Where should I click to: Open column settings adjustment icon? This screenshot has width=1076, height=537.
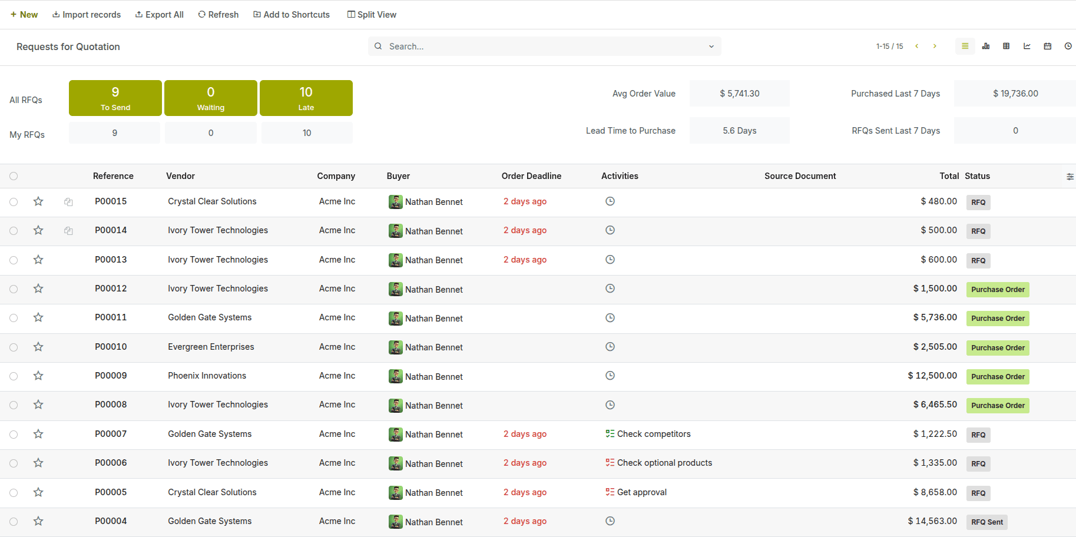point(1070,177)
